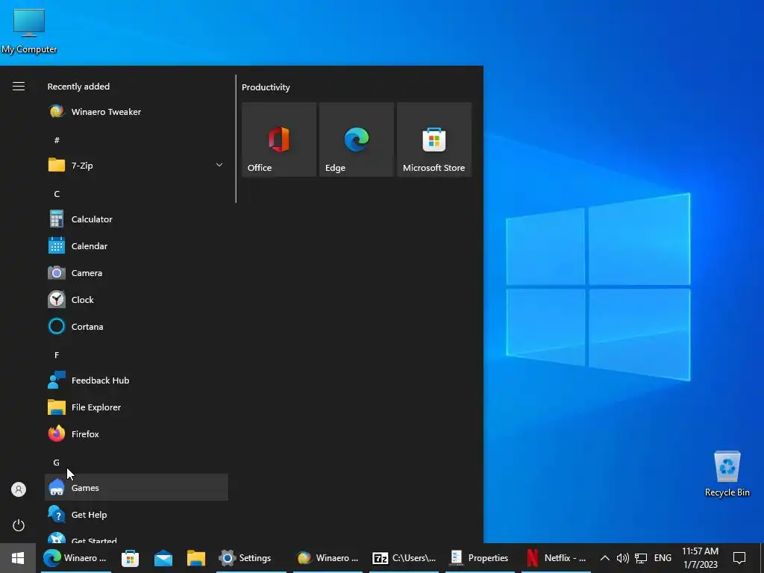Open Feedback Hub
764x573 pixels.
[x=136, y=380]
